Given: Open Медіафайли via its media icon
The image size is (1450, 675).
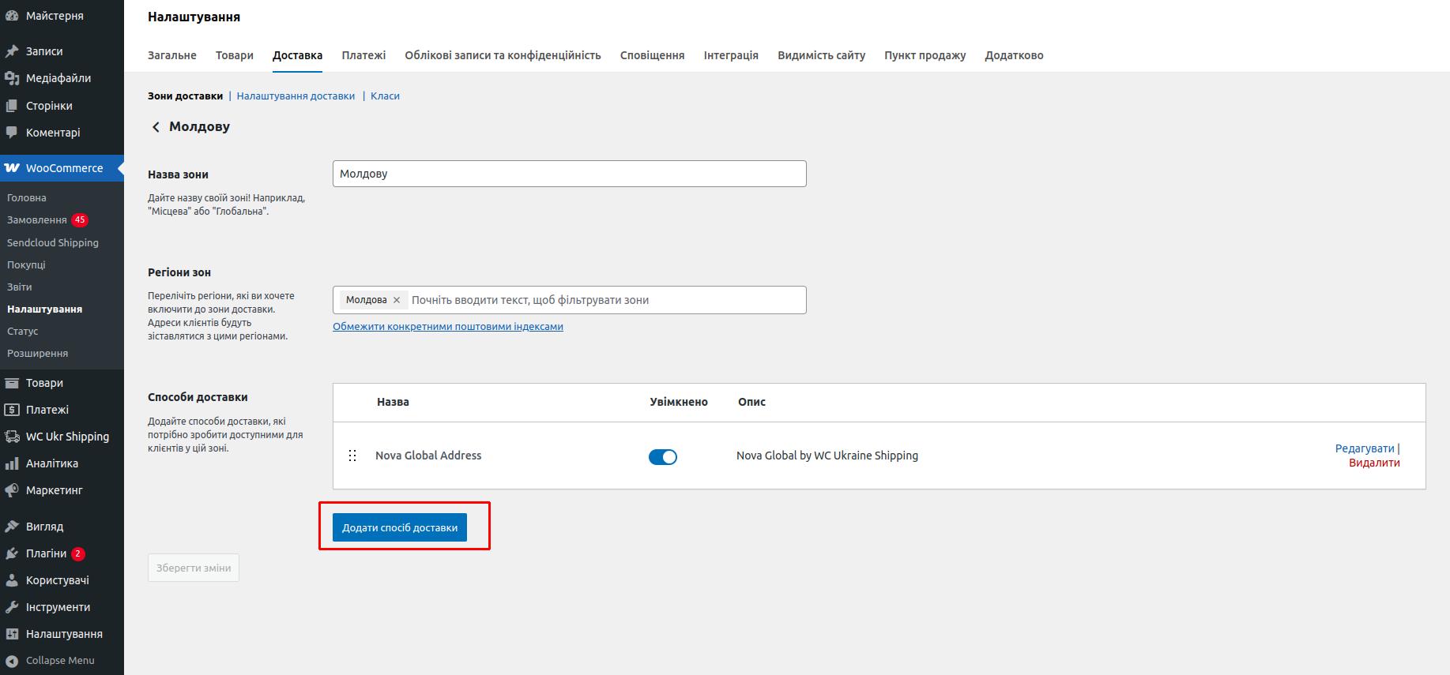Looking at the screenshot, I should point(12,78).
